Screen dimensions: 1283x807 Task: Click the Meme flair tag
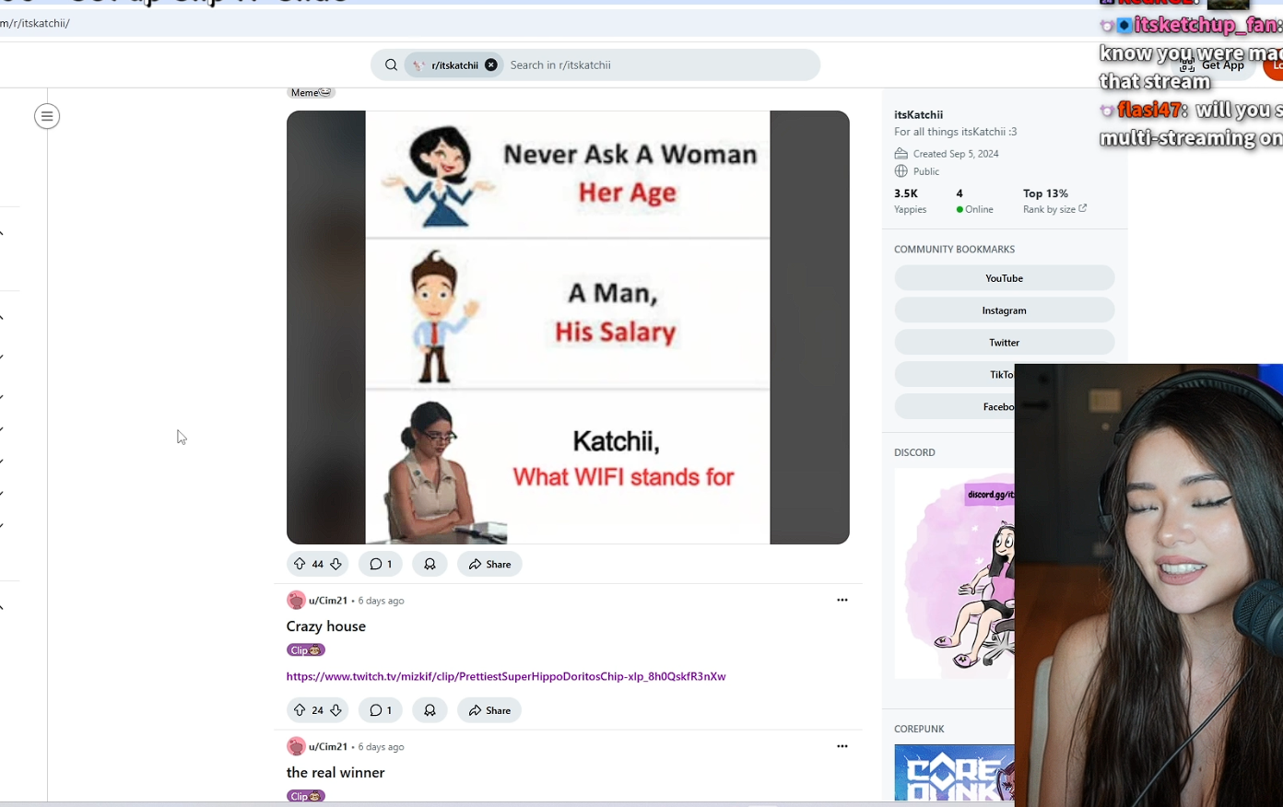[x=311, y=92]
